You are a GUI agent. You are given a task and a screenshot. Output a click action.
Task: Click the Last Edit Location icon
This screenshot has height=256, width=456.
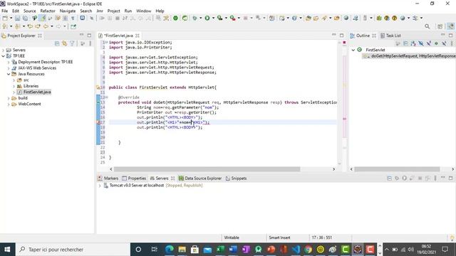(x=30, y=26)
